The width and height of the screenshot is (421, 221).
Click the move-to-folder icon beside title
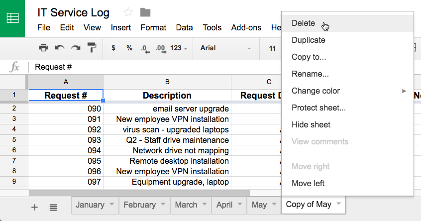tap(145, 12)
